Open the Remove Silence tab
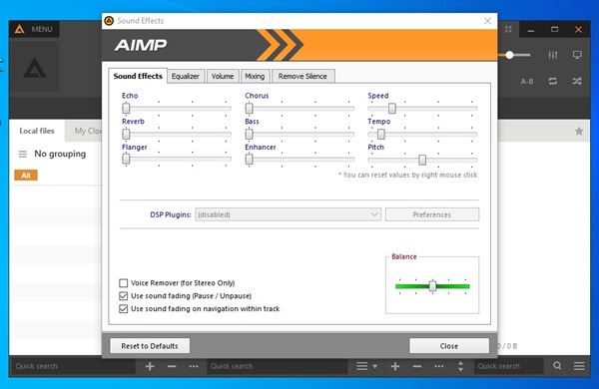Screen dimensions: 599x389 tap(302, 76)
